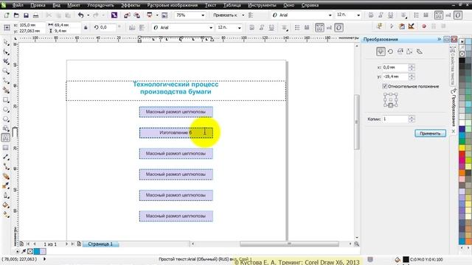Expand the docker double-chevron arrow
Image resolution: width=472 pixels, height=265 pixels.
click(440, 39)
